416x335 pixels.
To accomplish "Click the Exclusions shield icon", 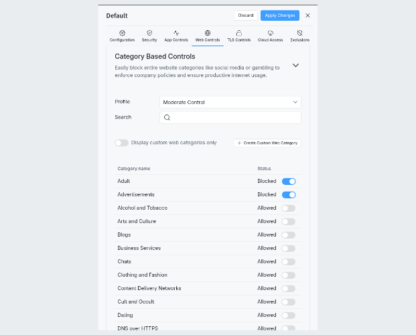I will click(x=299, y=32).
